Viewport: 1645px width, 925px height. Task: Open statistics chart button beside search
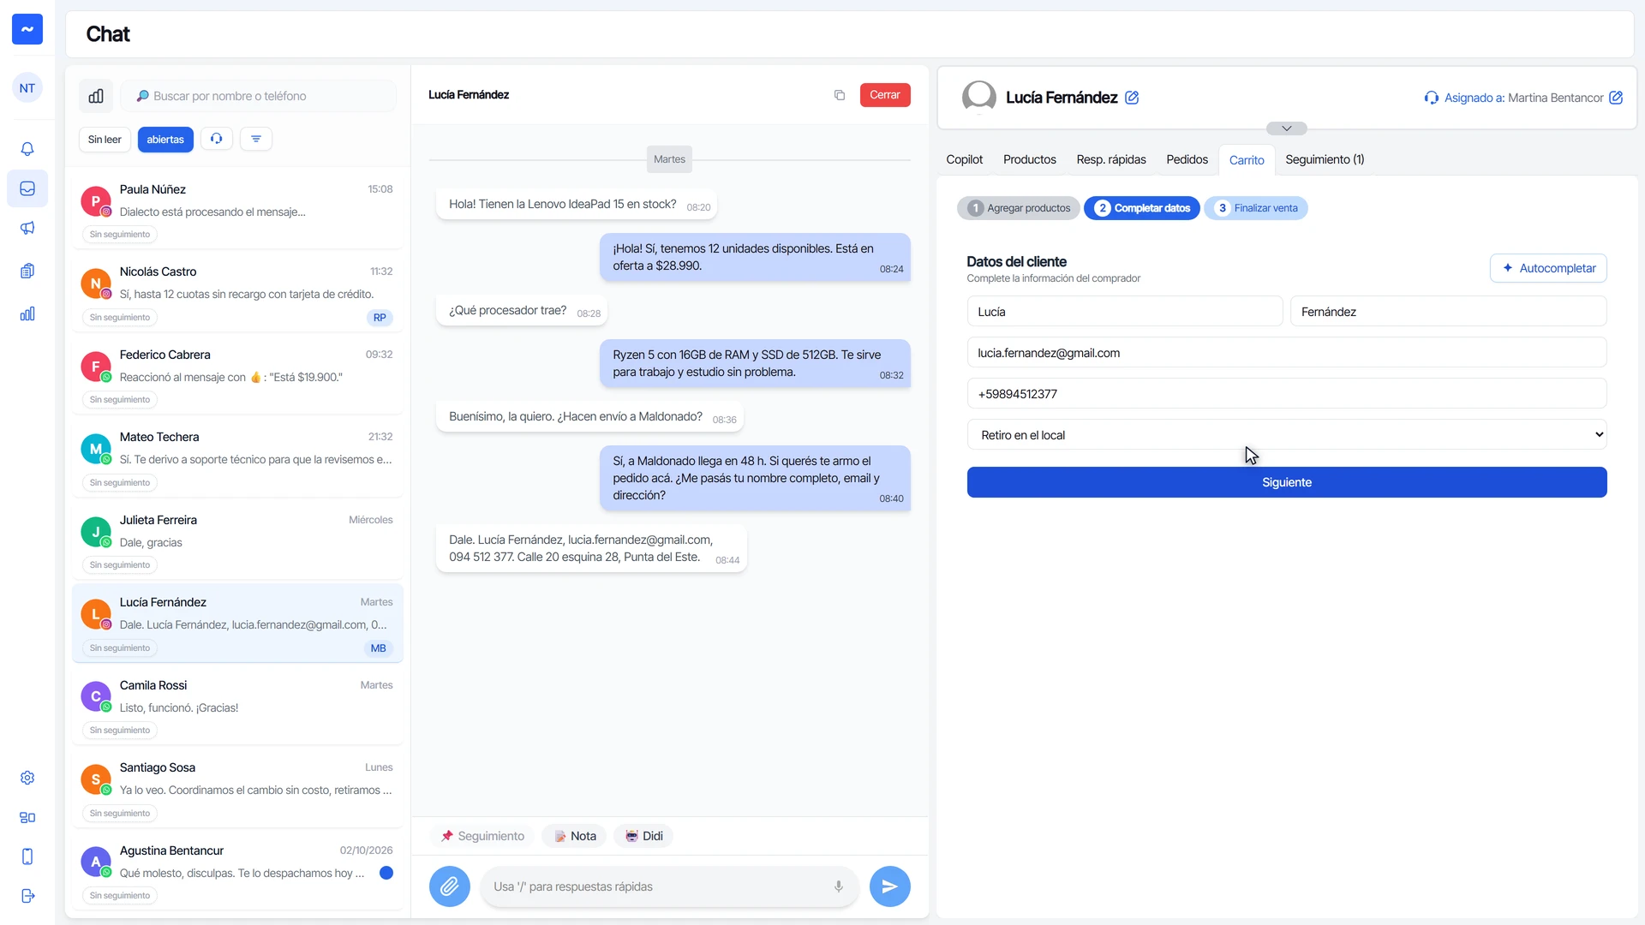[x=96, y=96]
